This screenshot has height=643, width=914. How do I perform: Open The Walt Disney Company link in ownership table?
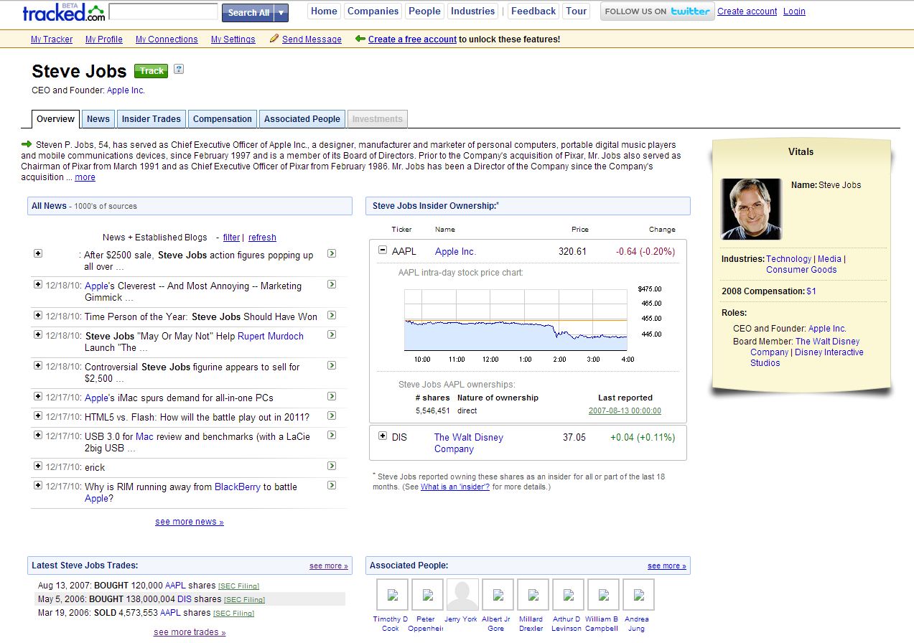(469, 443)
